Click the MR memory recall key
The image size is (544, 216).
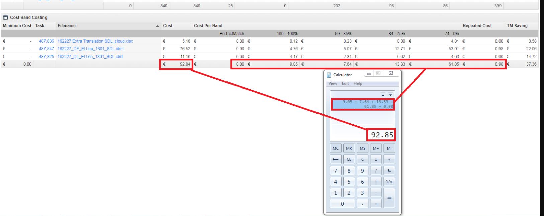point(349,148)
